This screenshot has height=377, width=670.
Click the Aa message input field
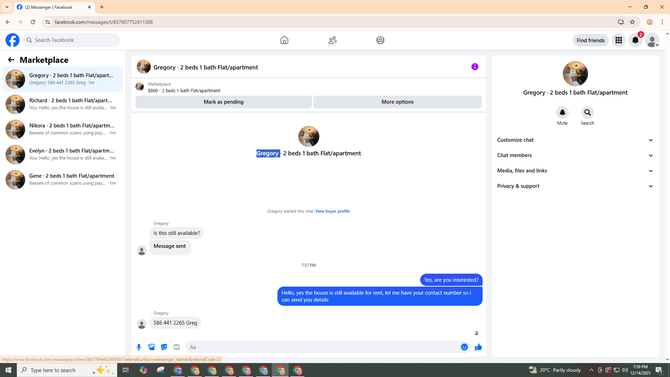321,347
